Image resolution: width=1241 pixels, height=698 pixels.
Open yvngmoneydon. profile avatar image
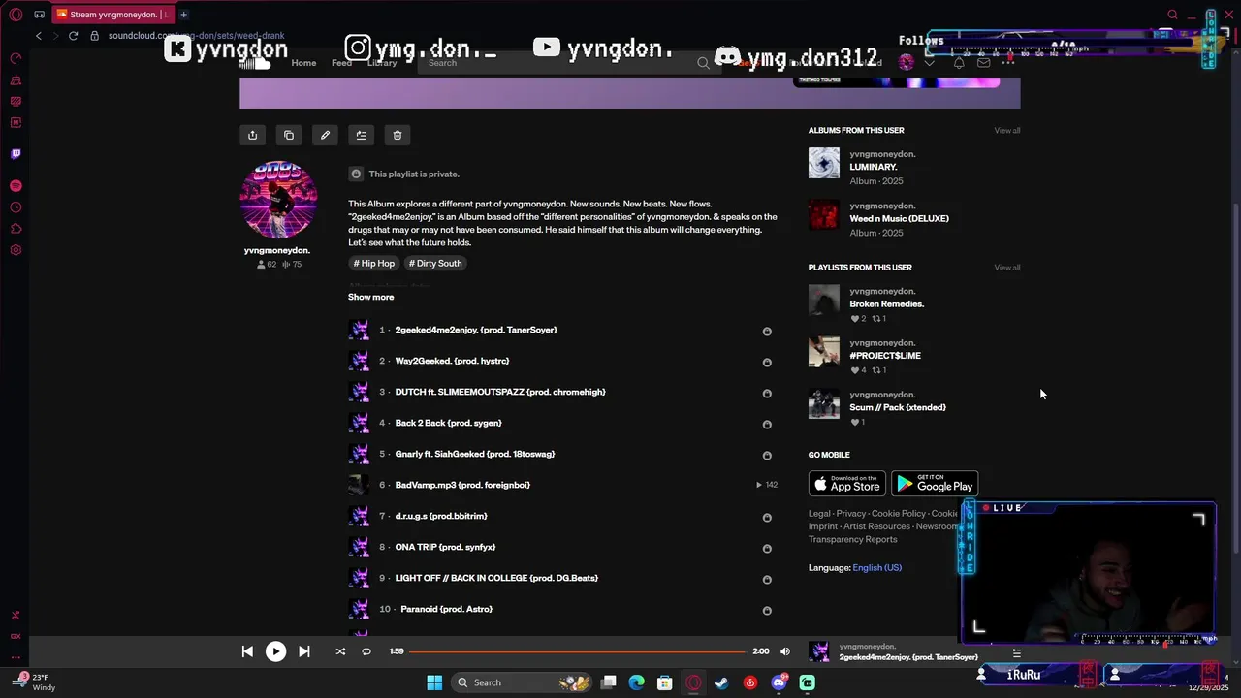pos(278,200)
